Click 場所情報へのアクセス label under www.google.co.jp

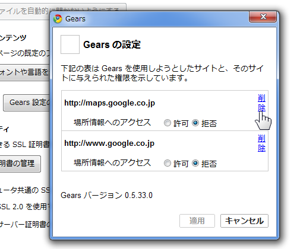tap(112, 163)
